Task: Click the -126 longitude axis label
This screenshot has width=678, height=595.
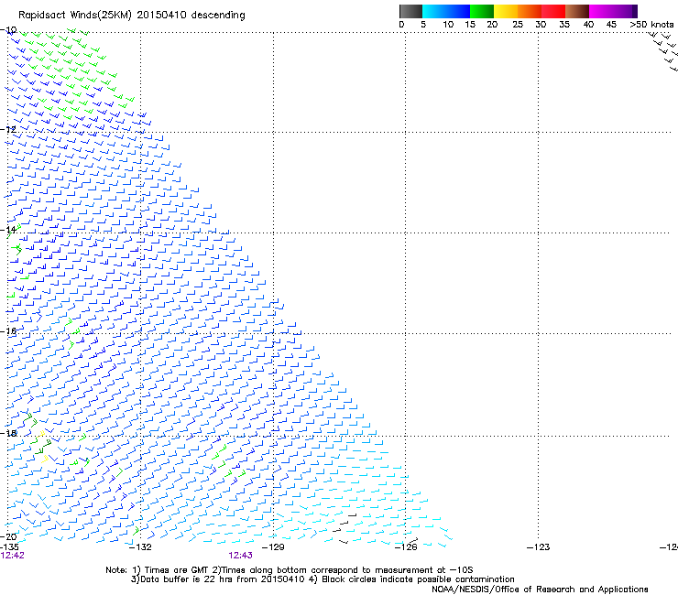Action: [x=406, y=547]
